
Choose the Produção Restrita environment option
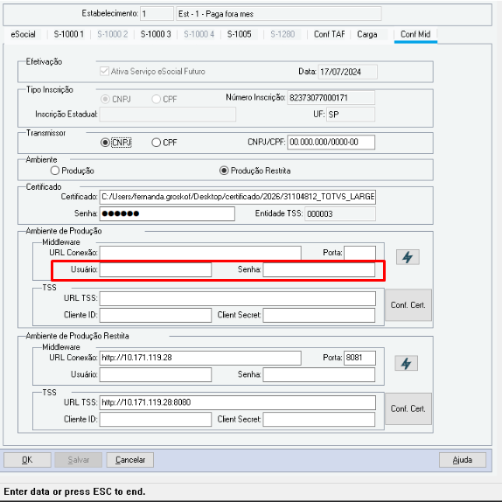(x=224, y=171)
